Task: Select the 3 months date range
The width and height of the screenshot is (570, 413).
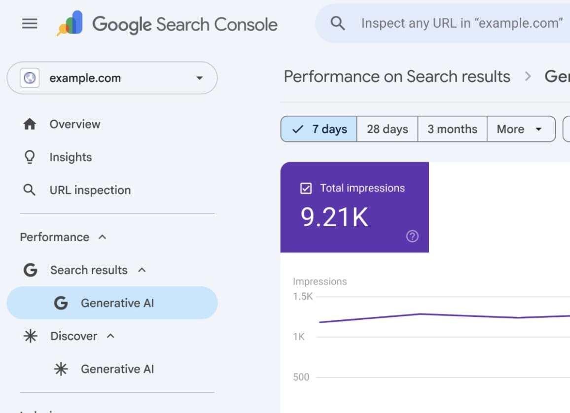Action: [452, 129]
